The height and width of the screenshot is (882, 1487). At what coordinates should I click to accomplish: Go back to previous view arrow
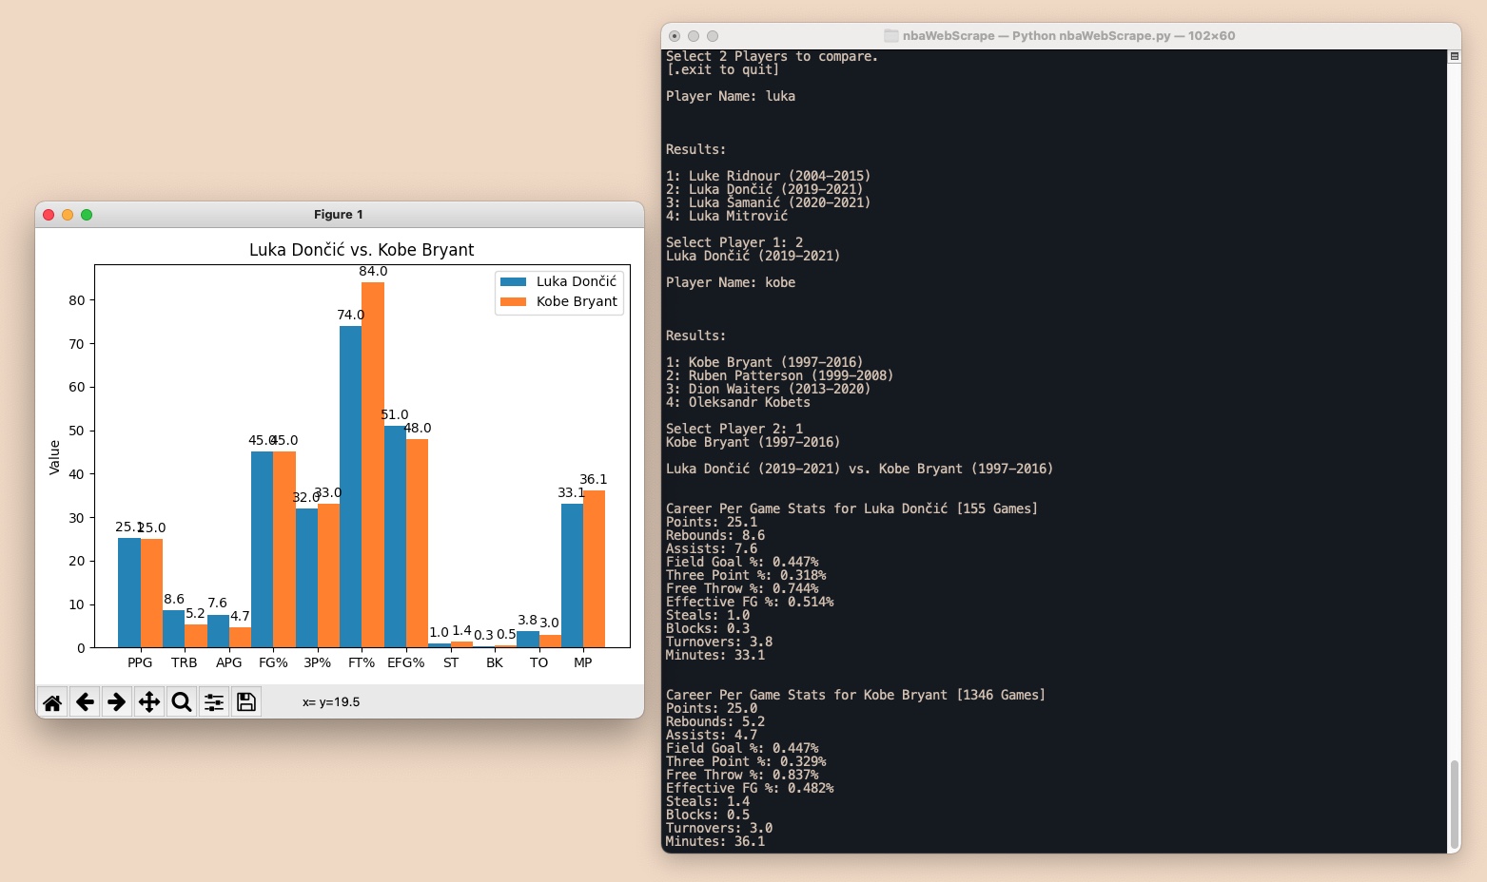pos(85,702)
